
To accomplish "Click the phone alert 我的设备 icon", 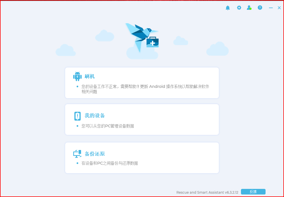I will [77, 116].
